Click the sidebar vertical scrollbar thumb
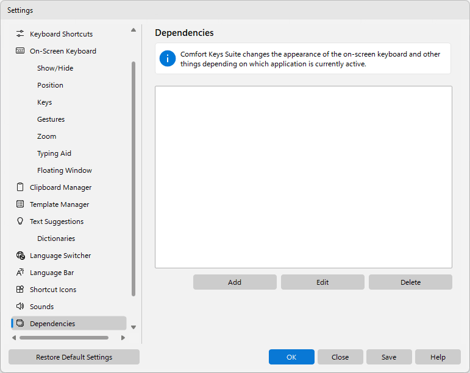470x373 pixels. pyautogui.click(x=134, y=179)
